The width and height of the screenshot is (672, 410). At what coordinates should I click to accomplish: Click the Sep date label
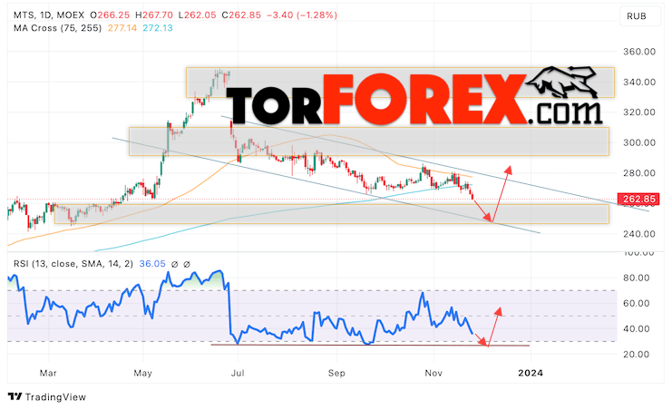pyautogui.click(x=336, y=373)
